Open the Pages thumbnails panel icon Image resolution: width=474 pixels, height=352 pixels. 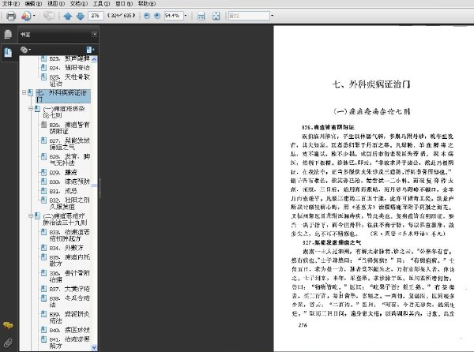pos(8,34)
